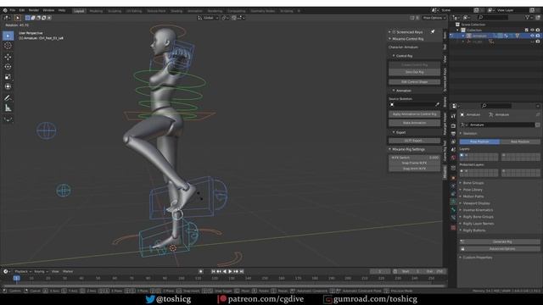Open the Global transform orientation dropdown
The width and height of the screenshot is (543, 305).
point(208,18)
